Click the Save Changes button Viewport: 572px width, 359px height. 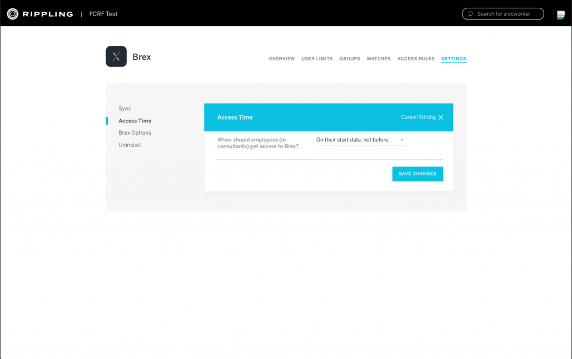pos(418,174)
